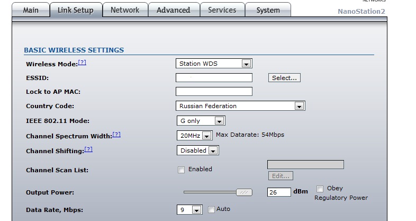Expand IEEE 802.11 Mode dropdown
The image size is (416, 221).
pos(201,121)
